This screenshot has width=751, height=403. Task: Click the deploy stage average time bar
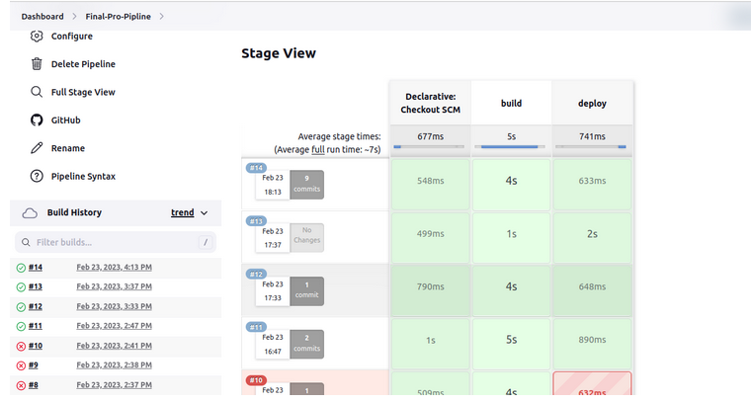point(592,146)
